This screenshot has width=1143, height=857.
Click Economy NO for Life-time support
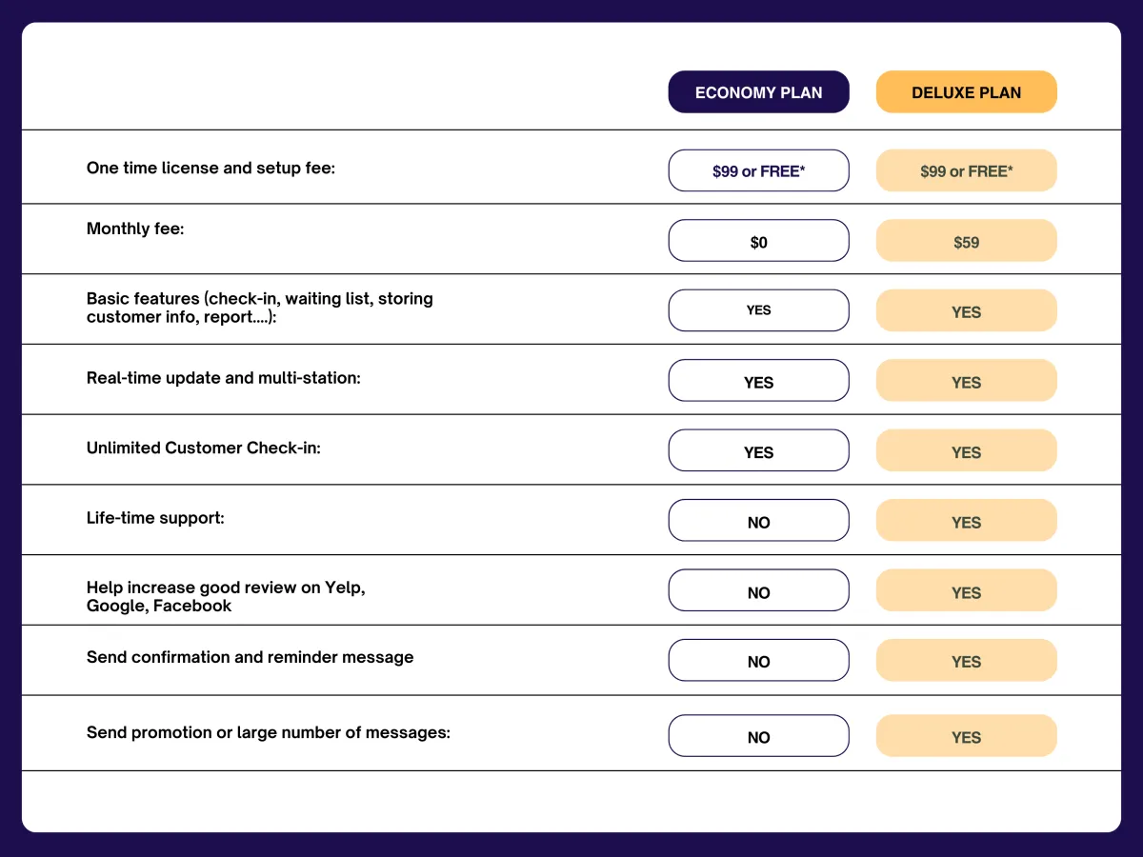pyautogui.click(x=758, y=522)
